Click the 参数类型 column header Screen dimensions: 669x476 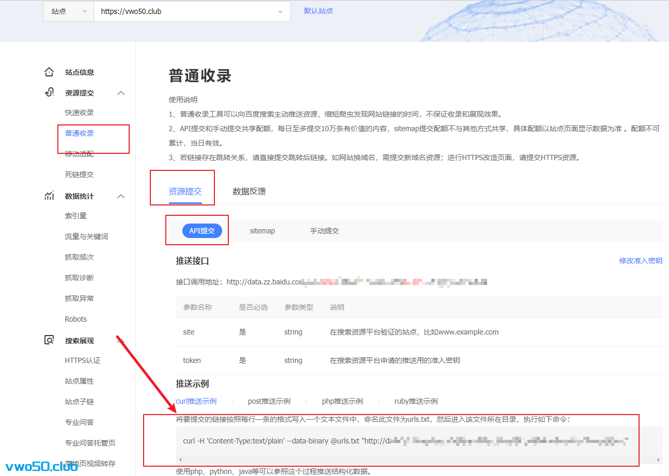pos(299,307)
